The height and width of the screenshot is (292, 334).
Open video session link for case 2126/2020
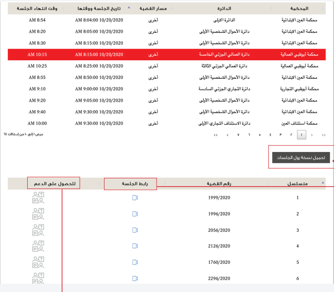pyautogui.click(x=135, y=246)
